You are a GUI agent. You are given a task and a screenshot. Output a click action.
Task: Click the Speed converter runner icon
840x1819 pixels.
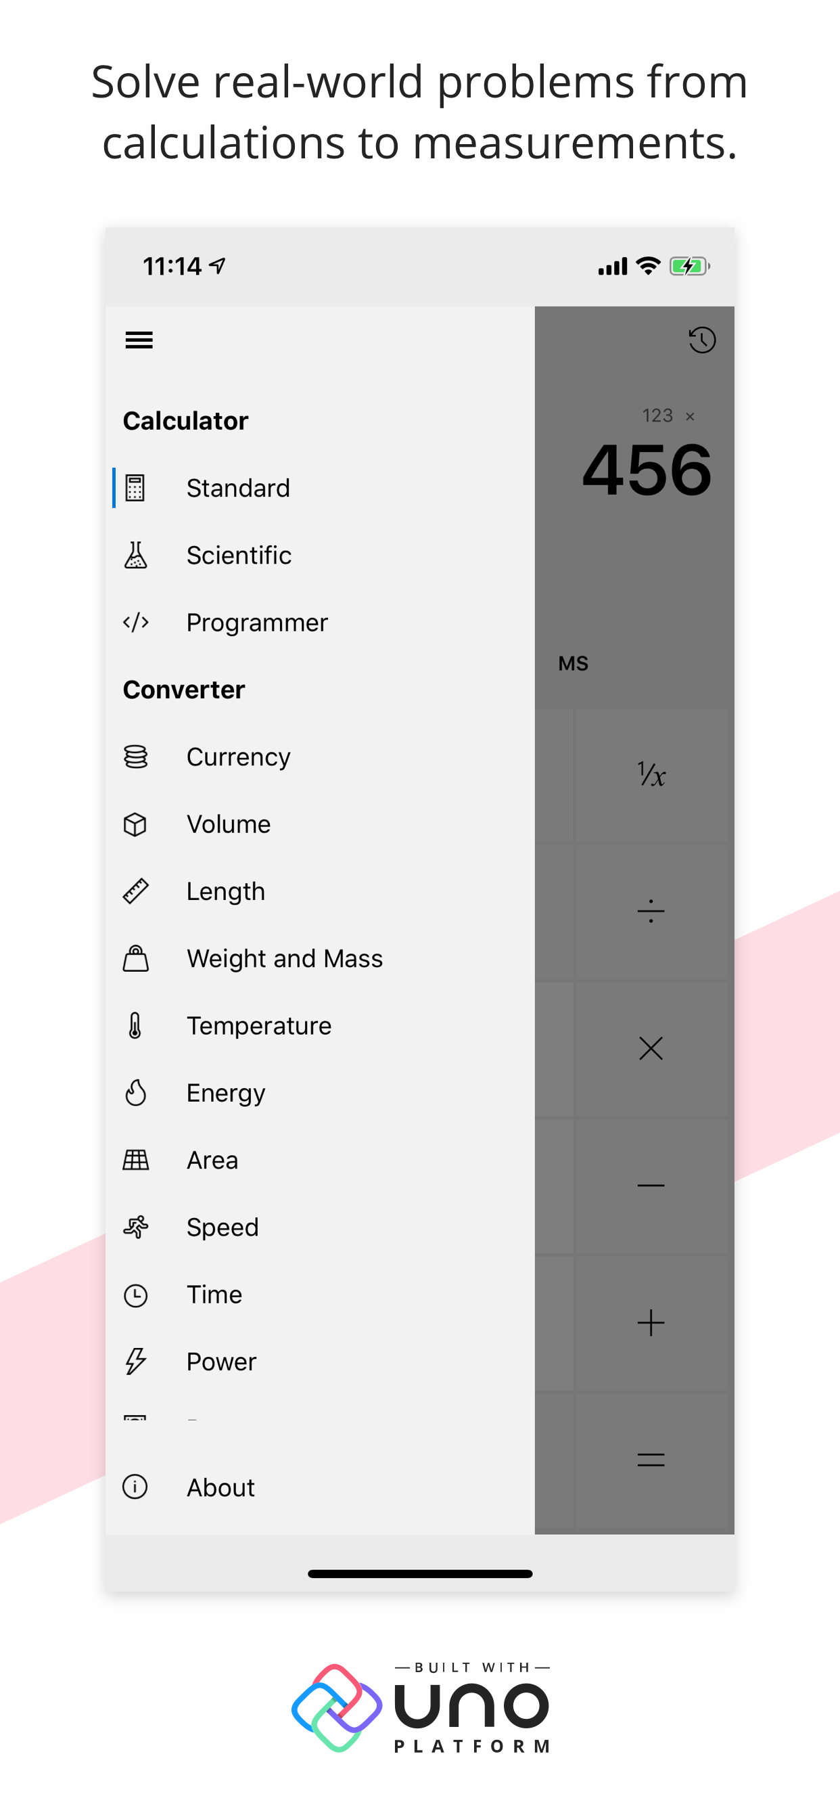(135, 1227)
